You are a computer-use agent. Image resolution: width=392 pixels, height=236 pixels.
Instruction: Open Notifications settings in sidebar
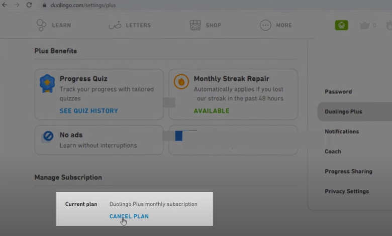pos(342,132)
